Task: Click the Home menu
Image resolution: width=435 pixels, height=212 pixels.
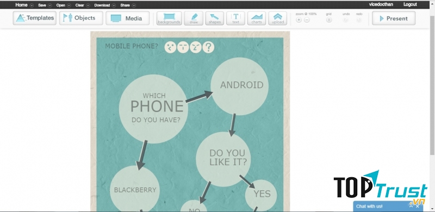Action: pos(21,5)
